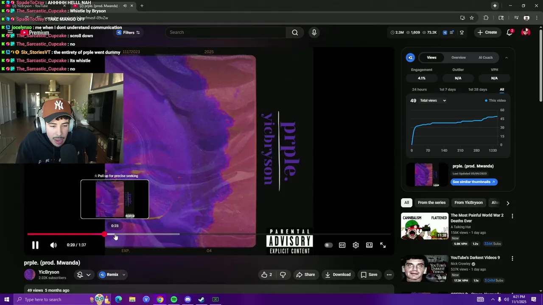Open options for Darkest Videos 9
The image size is (543, 305).
[512, 258]
